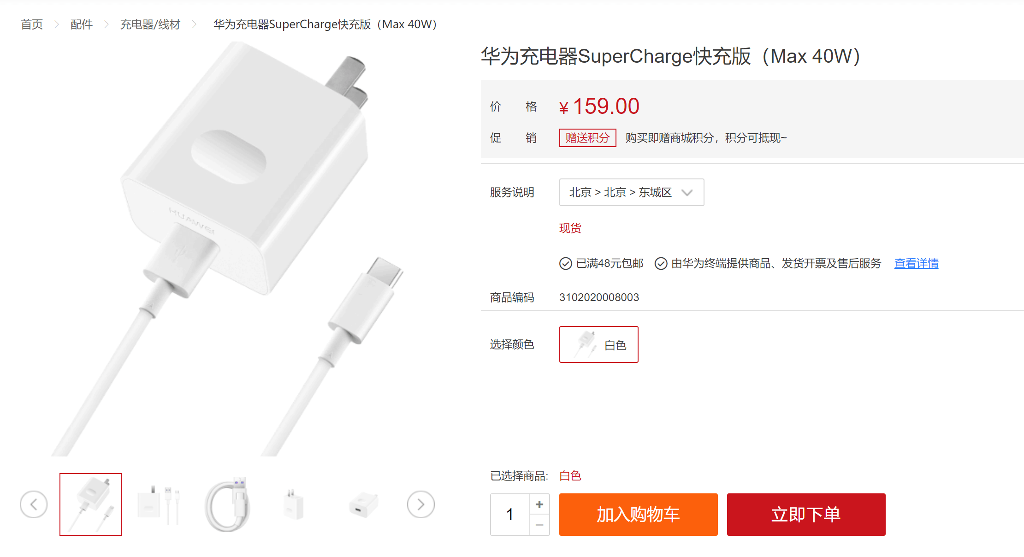
Task: Click the dropdown chevron beside 东城区
Action: coord(687,193)
